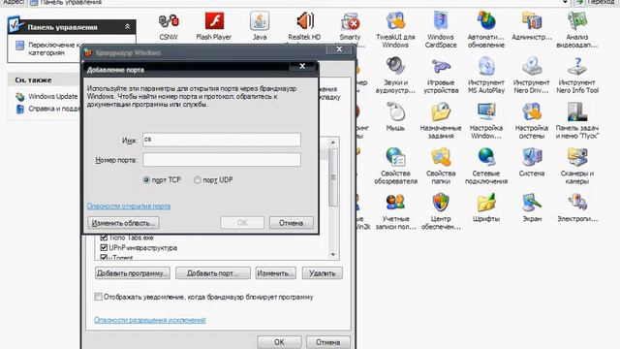This screenshot has height=349, width=620.
Task: Open the Настройка системы icon
Action: coord(532,112)
